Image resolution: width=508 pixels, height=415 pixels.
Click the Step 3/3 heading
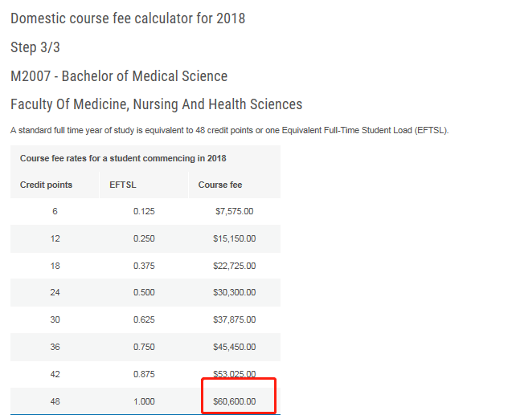(x=35, y=47)
